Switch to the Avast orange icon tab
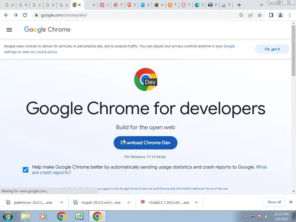This screenshot has height=222, width=296. pyautogui.click(x=172, y=5)
